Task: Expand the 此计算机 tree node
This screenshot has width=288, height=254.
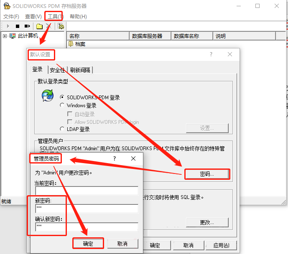Action: tap(5, 36)
